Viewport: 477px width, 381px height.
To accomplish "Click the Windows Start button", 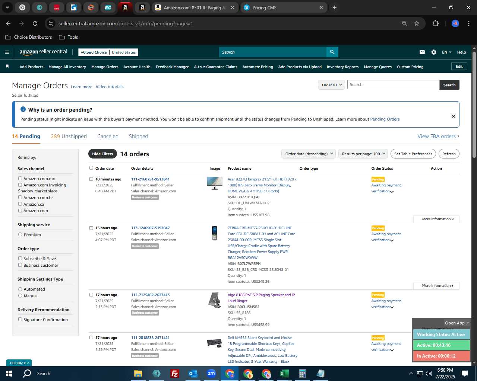I will coord(9,374).
